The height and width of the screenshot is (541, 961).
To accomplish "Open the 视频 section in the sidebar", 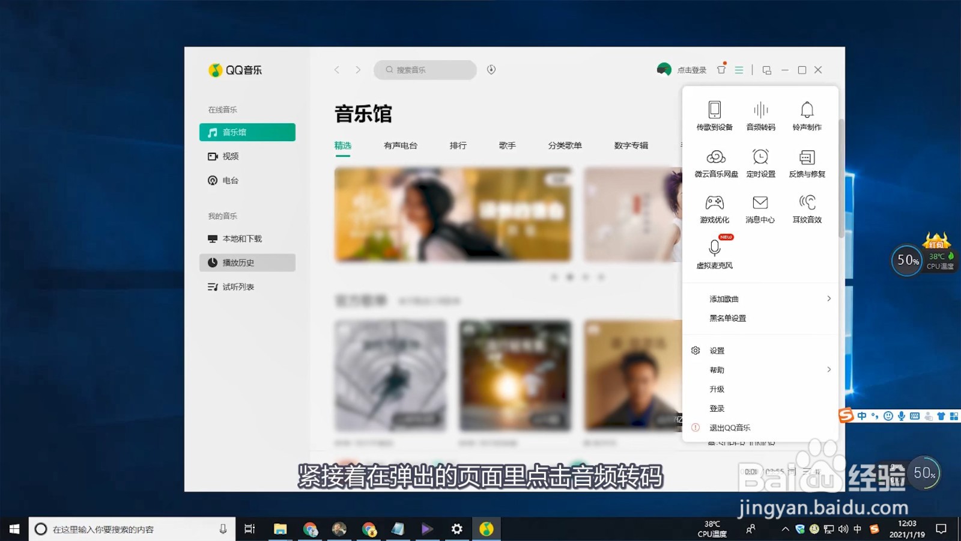I will 230,156.
